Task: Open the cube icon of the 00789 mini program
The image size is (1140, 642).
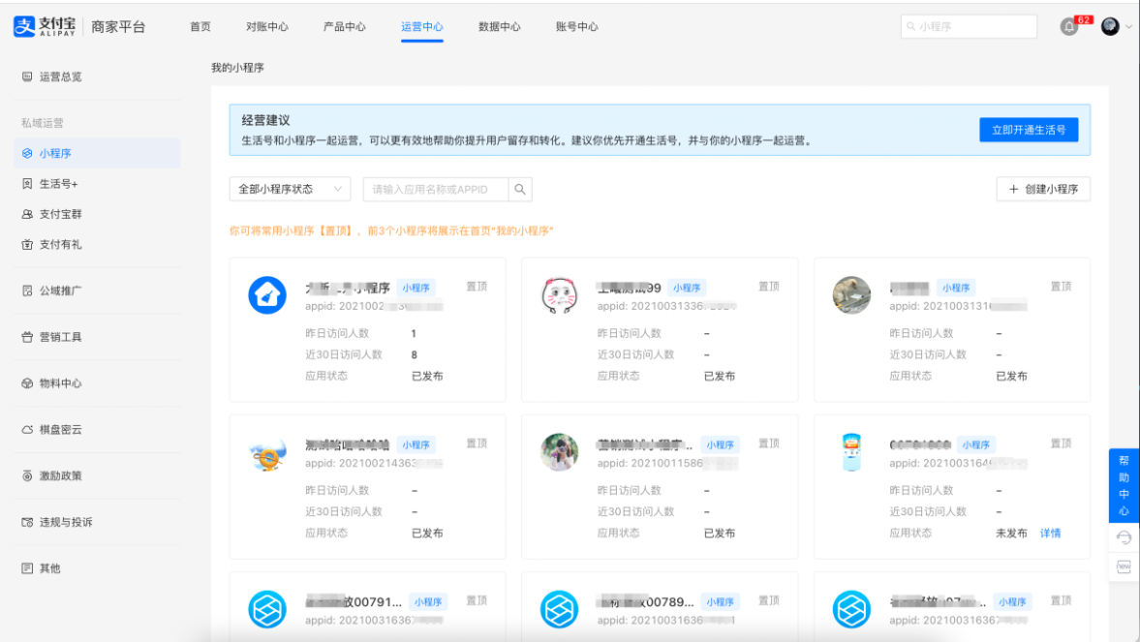Action: point(559,609)
